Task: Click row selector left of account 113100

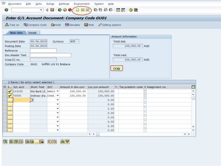Action: coord(5,91)
